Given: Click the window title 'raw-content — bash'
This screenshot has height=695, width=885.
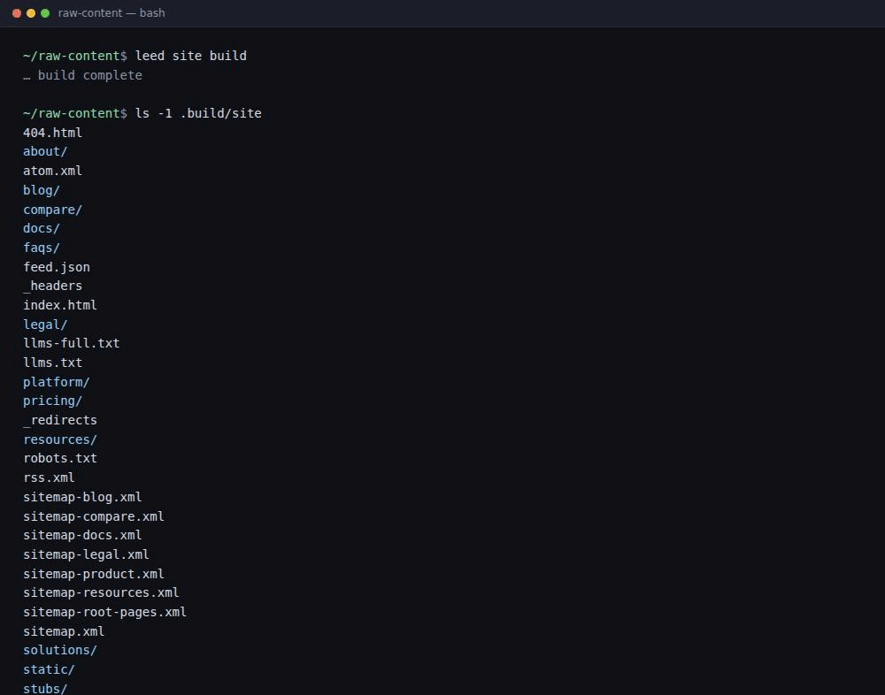Looking at the screenshot, I should 112,13.
